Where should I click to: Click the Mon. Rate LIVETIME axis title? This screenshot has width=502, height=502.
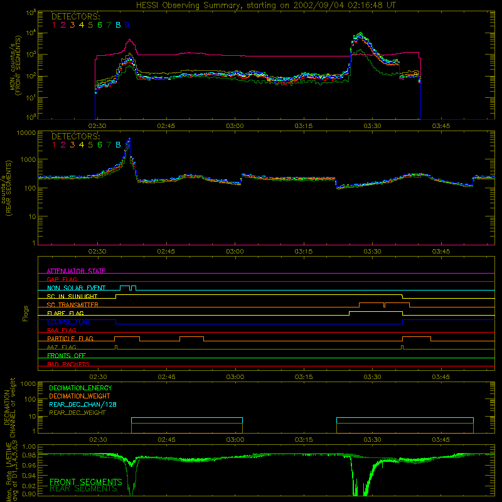pos(11,472)
